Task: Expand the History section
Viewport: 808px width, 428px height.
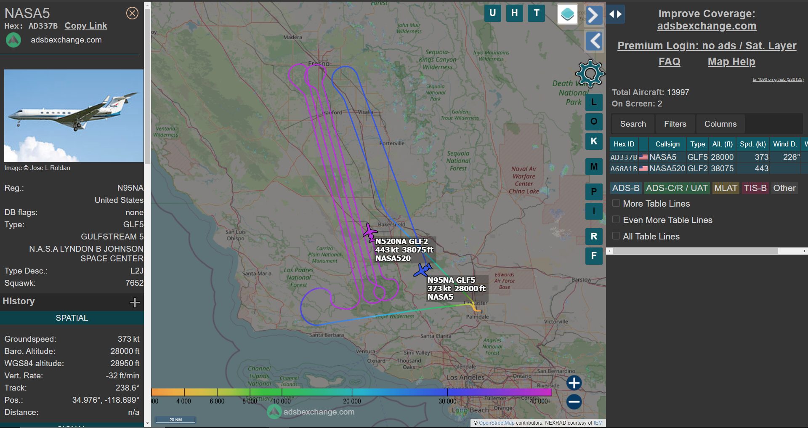Action: (135, 302)
